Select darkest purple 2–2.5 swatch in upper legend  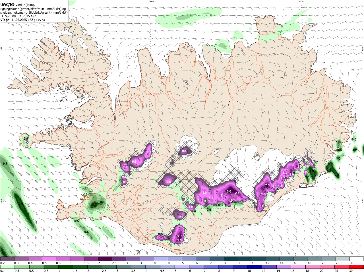pos(105,259)
